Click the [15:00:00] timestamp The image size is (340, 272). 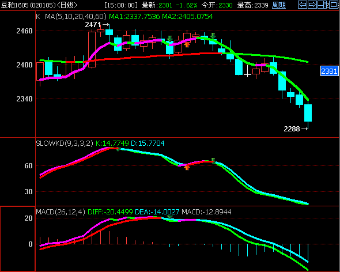(121, 5)
